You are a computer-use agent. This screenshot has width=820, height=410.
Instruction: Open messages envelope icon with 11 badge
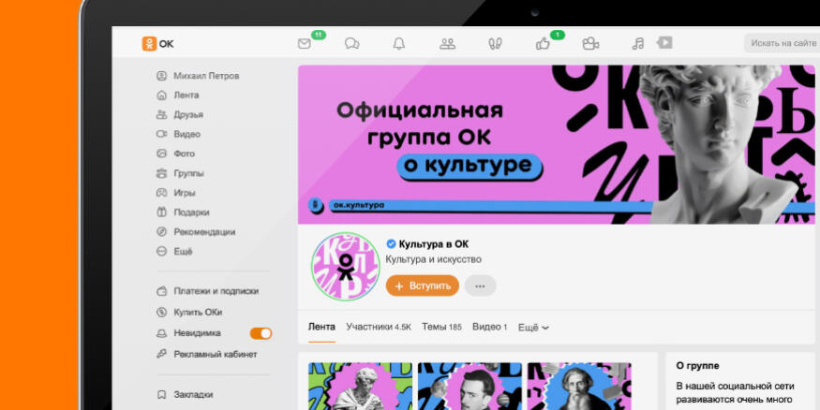[305, 44]
